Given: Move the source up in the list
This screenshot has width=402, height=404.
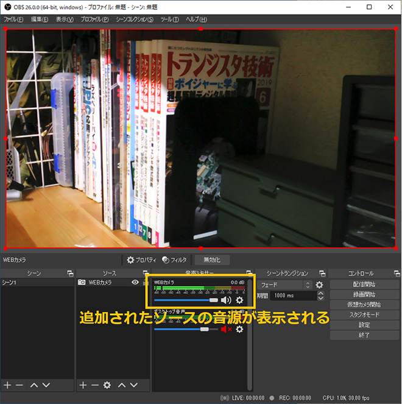Looking at the screenshot, I should [122, 385].
